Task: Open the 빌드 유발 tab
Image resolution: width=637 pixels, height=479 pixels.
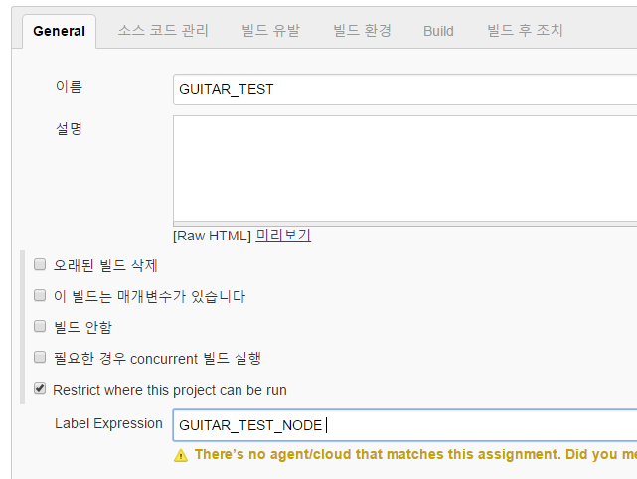Action: click(271, 31)
